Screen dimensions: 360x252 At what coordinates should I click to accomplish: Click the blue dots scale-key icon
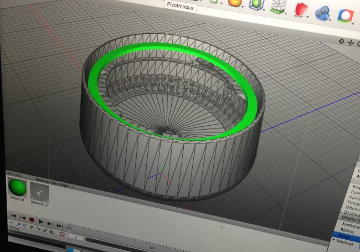click(18, 224)
